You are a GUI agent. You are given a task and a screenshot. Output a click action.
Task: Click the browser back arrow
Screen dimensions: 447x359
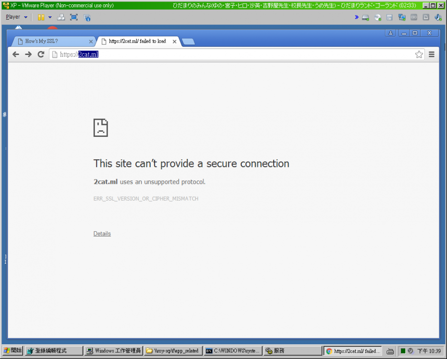tap(16, 55)
